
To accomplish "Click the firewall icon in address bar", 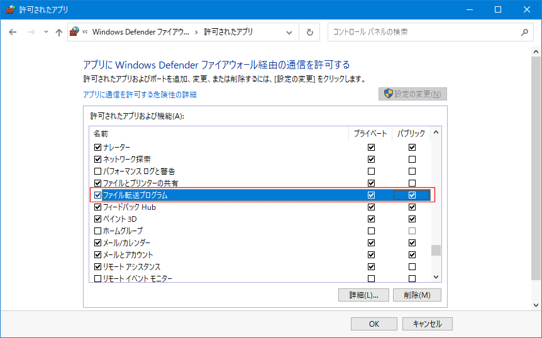I will pos(74,32).
